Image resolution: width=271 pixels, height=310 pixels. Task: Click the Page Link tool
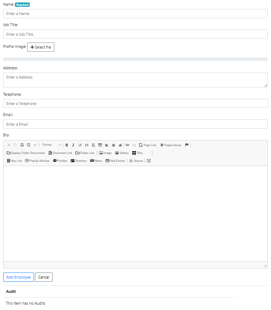pos(148,145)
